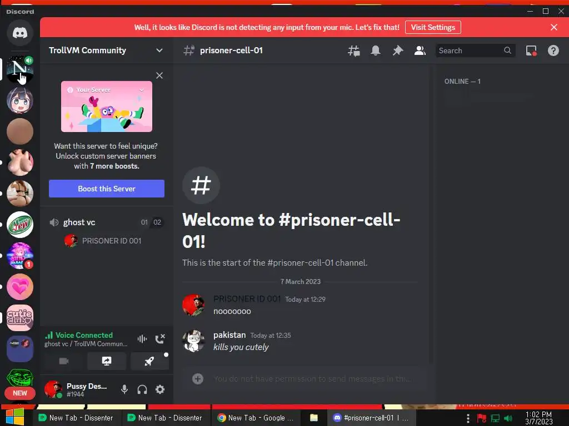
Task: Turn on camera video button
Action: pyautogui.click(x=64, y=361)
